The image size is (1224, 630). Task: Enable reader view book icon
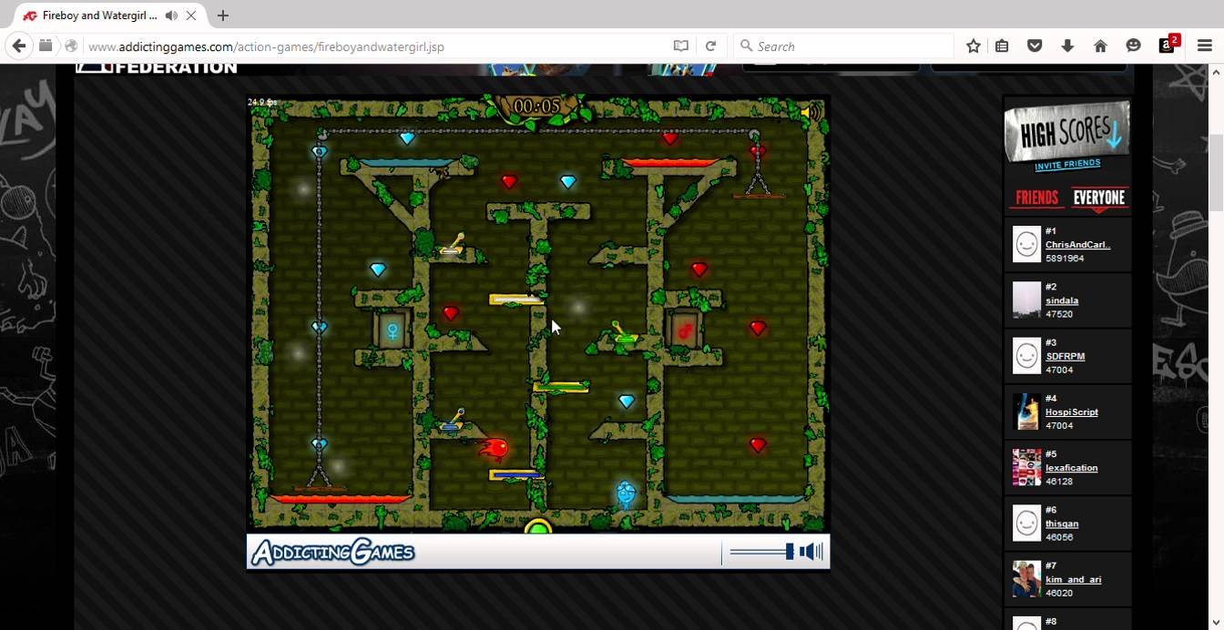point(680,46)
